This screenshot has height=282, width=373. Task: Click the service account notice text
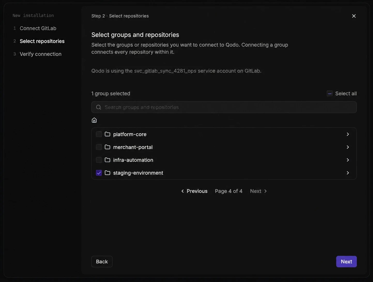pyautogui.click(x=176, y=71)
